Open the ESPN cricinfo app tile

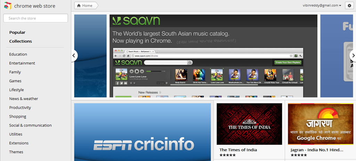tap(143, 132)
